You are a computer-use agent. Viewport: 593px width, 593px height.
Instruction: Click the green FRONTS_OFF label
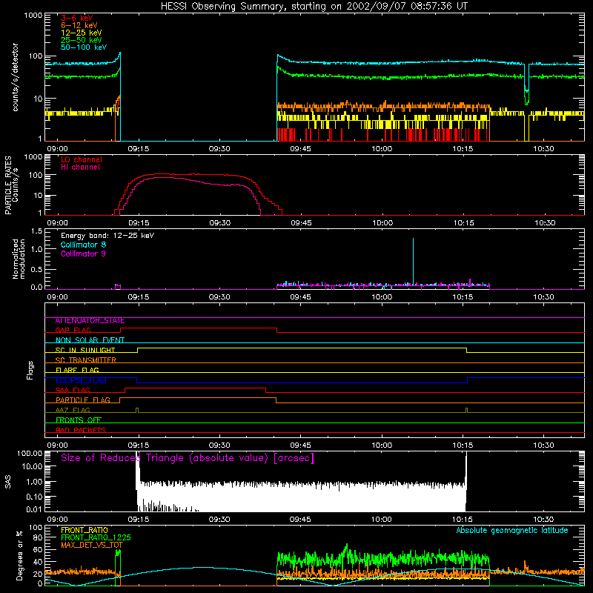tap(79, 420)
